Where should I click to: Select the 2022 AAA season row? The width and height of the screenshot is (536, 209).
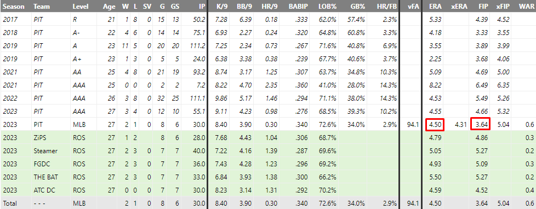tap(268, 98)
